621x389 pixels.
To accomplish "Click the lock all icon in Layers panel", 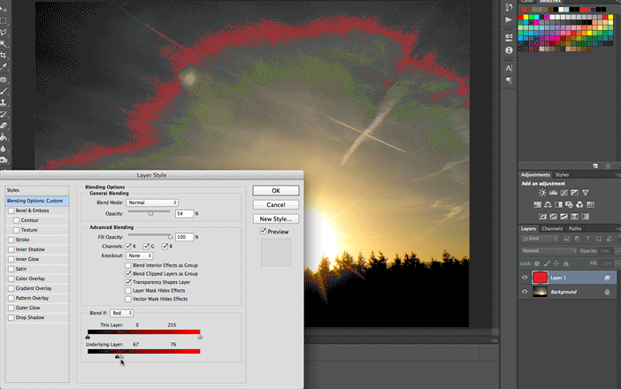I will pyautogui.click(x=566, y=263).
